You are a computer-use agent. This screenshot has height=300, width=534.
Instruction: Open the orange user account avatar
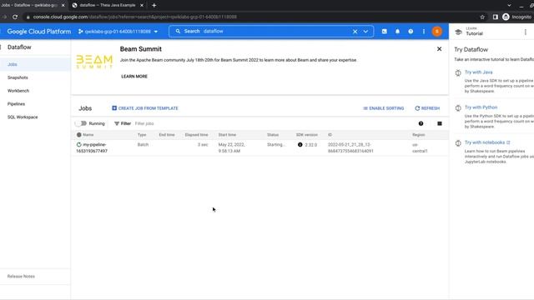(x=437, y=32)
